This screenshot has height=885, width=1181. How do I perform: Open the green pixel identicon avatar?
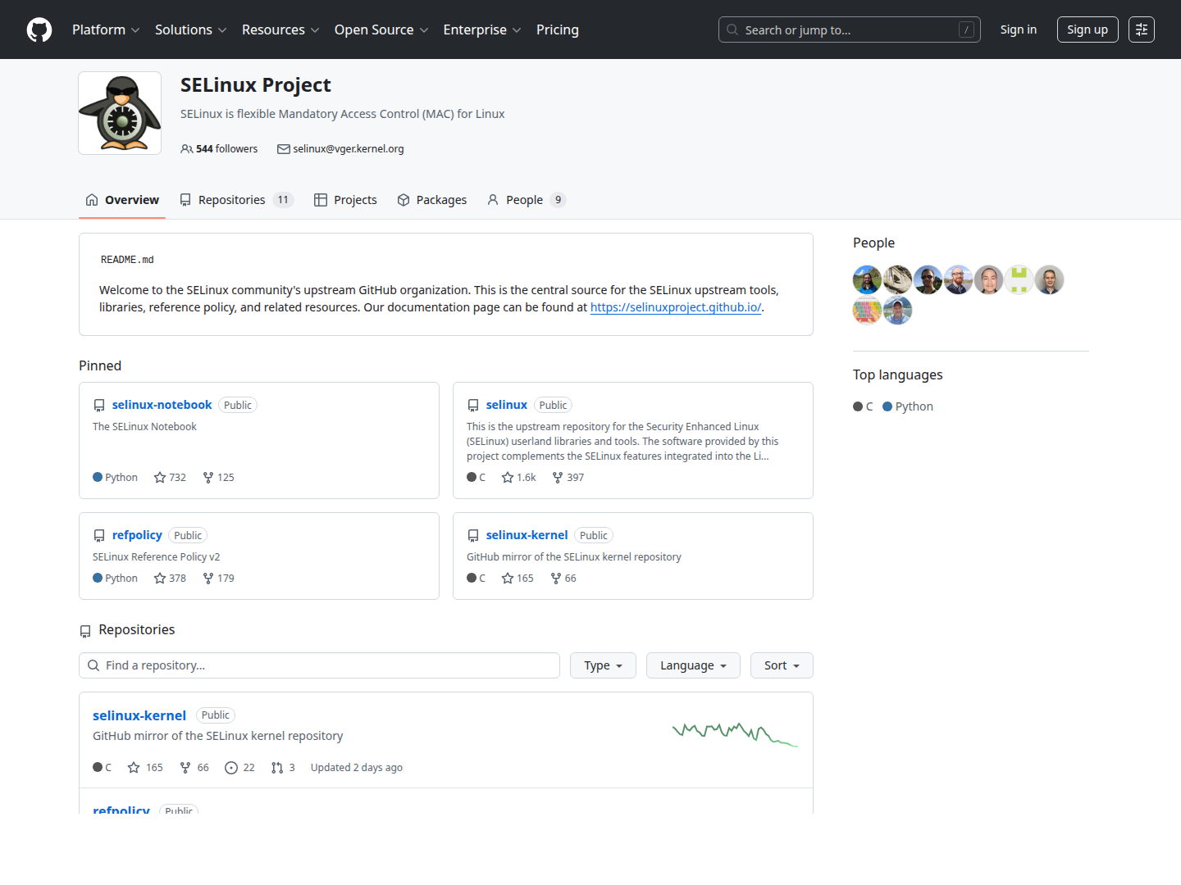(1019, 279)
